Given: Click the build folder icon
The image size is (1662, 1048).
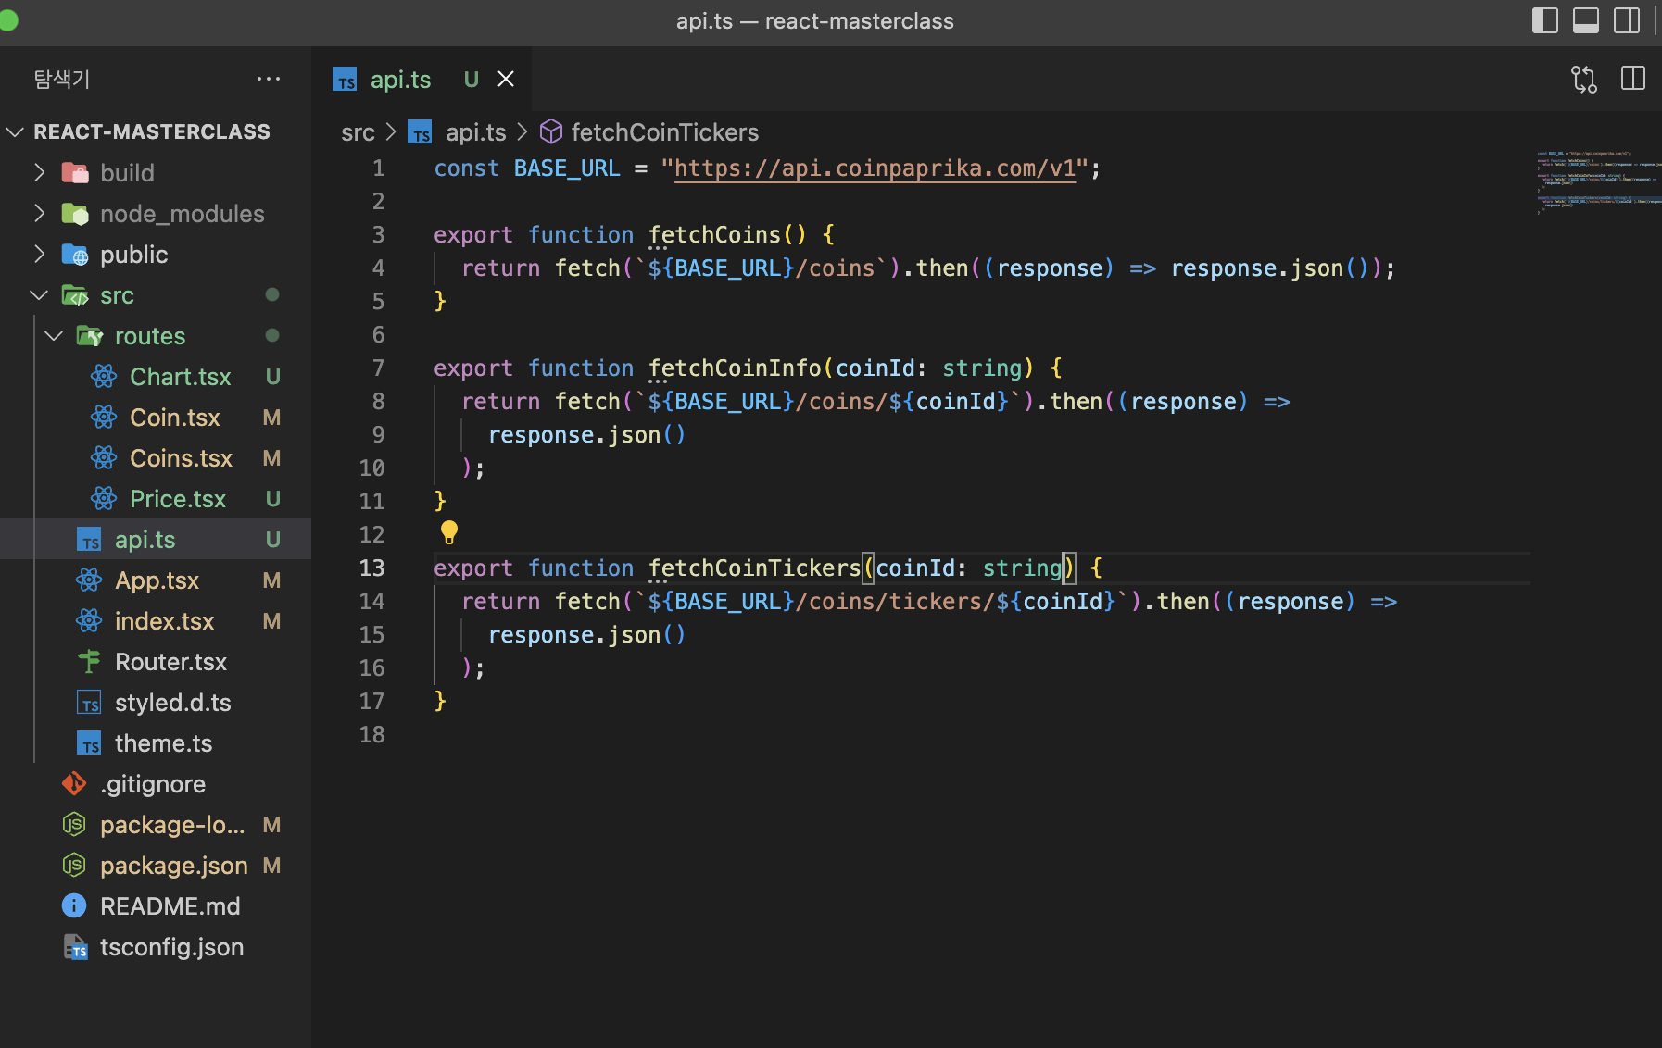Looking at the screenshot, I should 75,172.
